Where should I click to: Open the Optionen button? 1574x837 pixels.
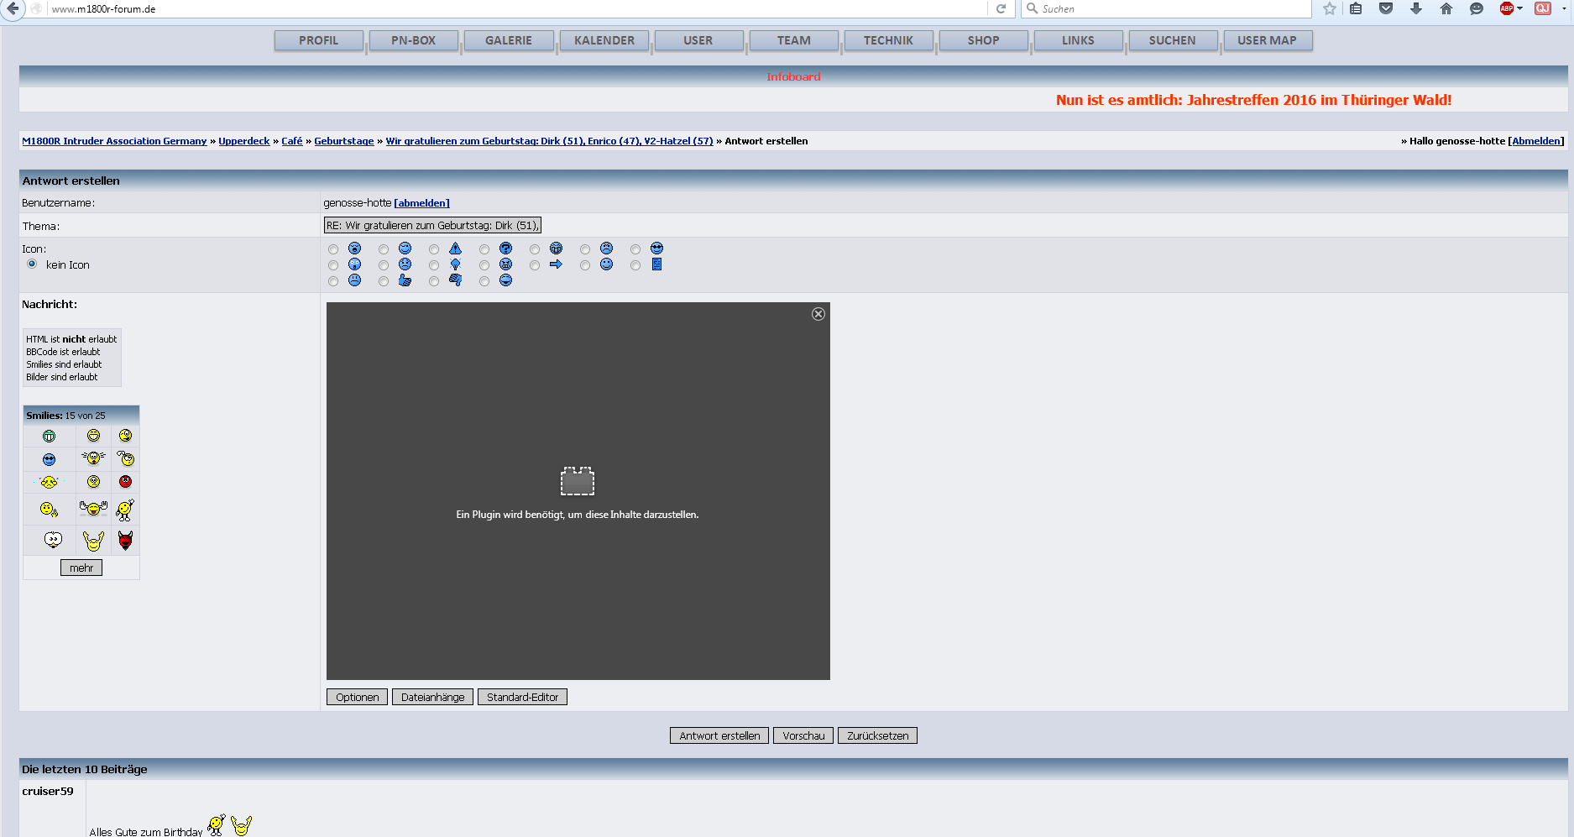(357, 697)
